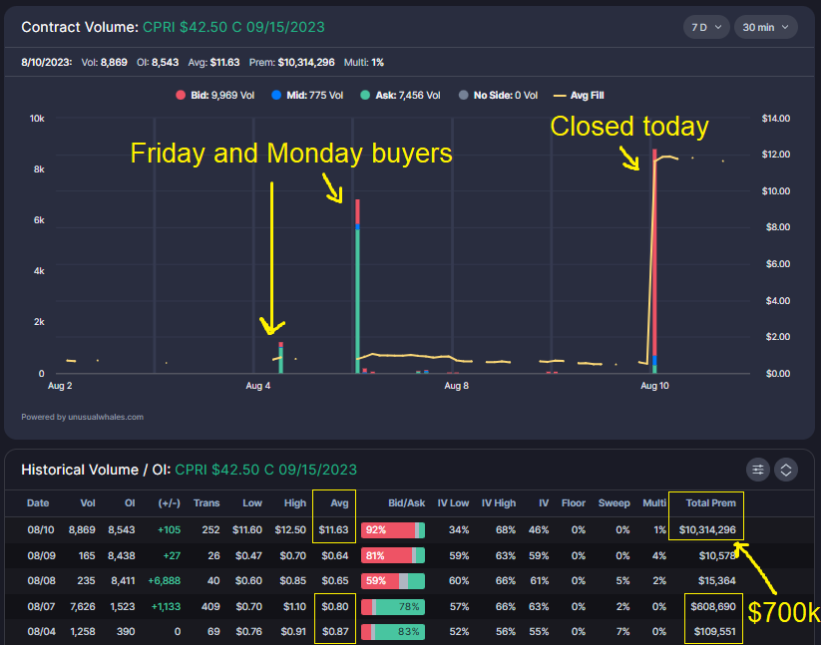This screenshot has height=645, width=821.
Task: Toggle the Mid volume legend item
Action: pos(307,96)
